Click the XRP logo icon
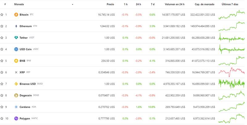 pos(16,72)
